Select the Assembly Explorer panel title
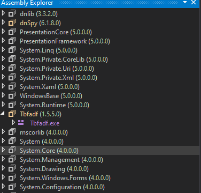The width and height of the screenshot is (201, 193). pos(27,3)
